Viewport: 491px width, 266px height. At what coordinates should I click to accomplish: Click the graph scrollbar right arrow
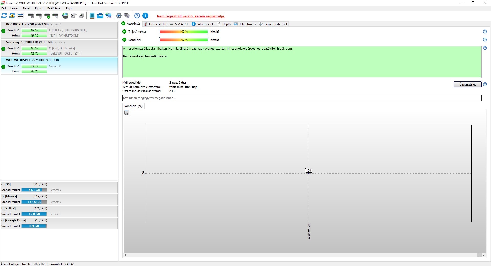[484, 255]
